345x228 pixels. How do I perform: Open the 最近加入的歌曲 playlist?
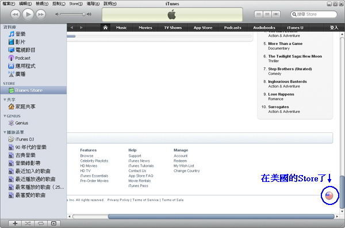(x=33, y=171)
